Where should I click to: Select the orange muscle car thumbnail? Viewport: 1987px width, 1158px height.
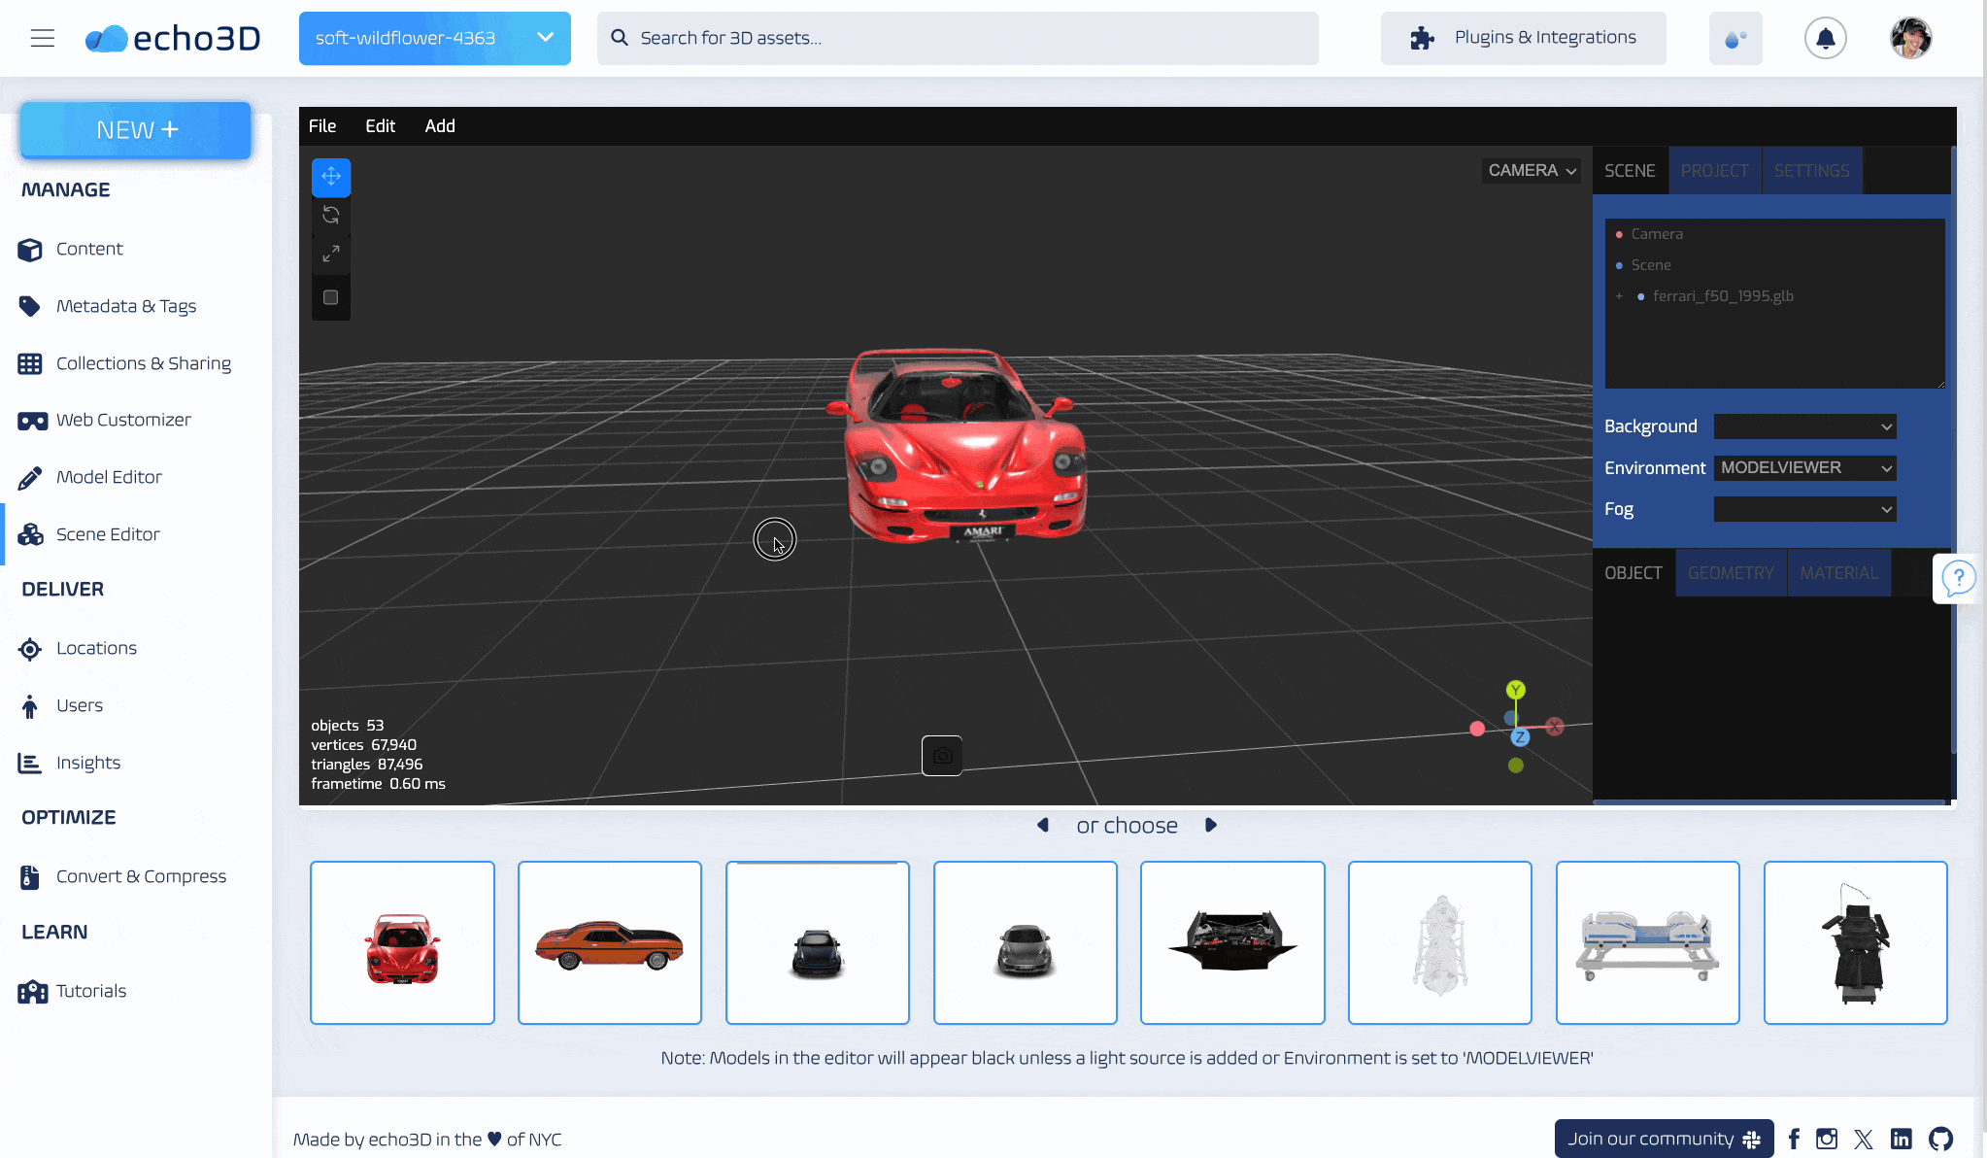click(609, 941)
